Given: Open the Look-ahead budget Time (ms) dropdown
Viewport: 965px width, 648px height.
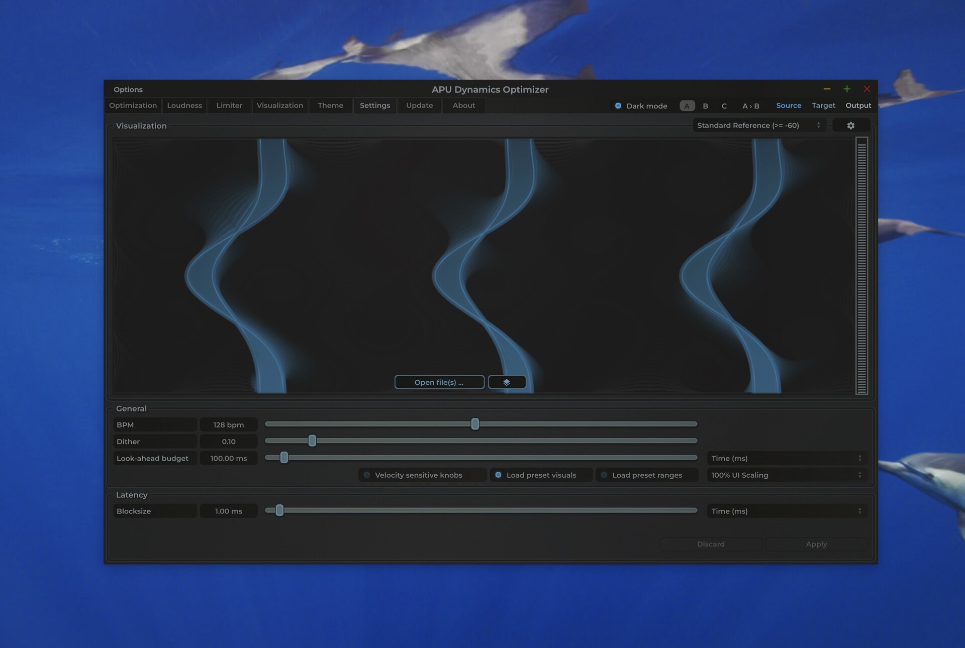Looking at the screenshot, I should tap(787, 458).
